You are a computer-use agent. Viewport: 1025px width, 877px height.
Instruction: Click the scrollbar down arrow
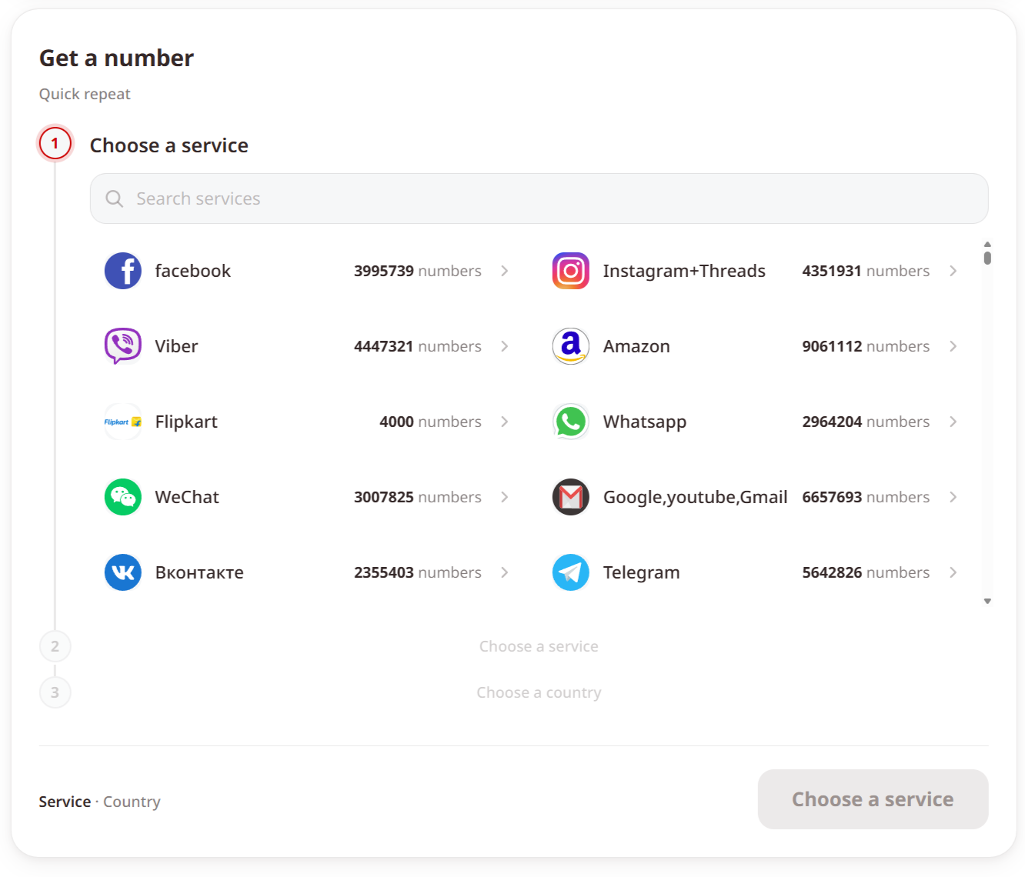987,602
